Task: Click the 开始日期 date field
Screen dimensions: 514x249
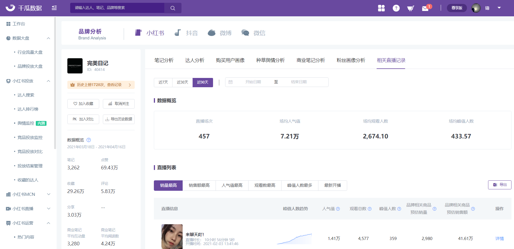Action: (253, 82)
